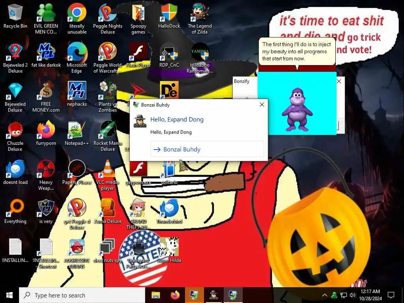Launch Papers, Please shortcut

(x=77, y=173)
